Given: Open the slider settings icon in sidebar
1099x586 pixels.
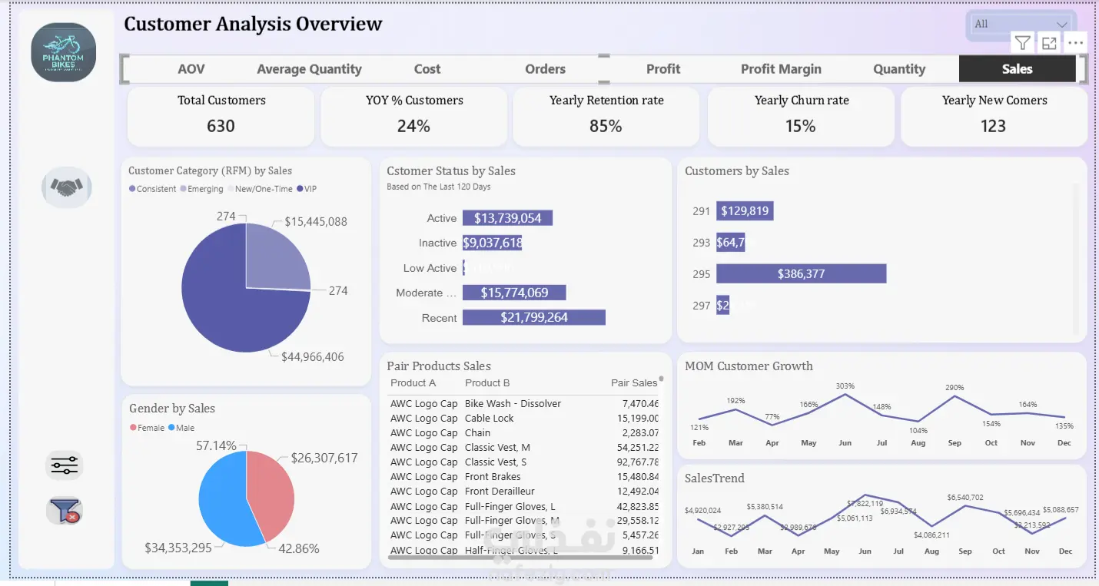Looking at the screenshot, I should (x=64, y=465).
